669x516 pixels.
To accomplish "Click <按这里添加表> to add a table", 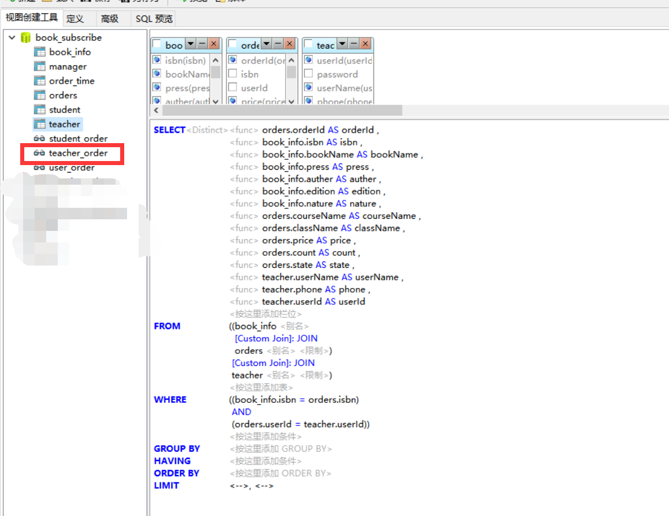I will coord(262,388).
